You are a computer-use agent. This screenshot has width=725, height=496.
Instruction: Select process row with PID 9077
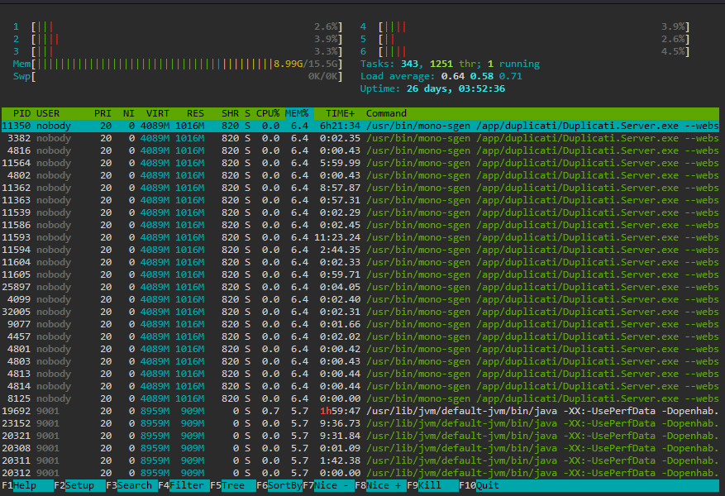coord(360,325)
